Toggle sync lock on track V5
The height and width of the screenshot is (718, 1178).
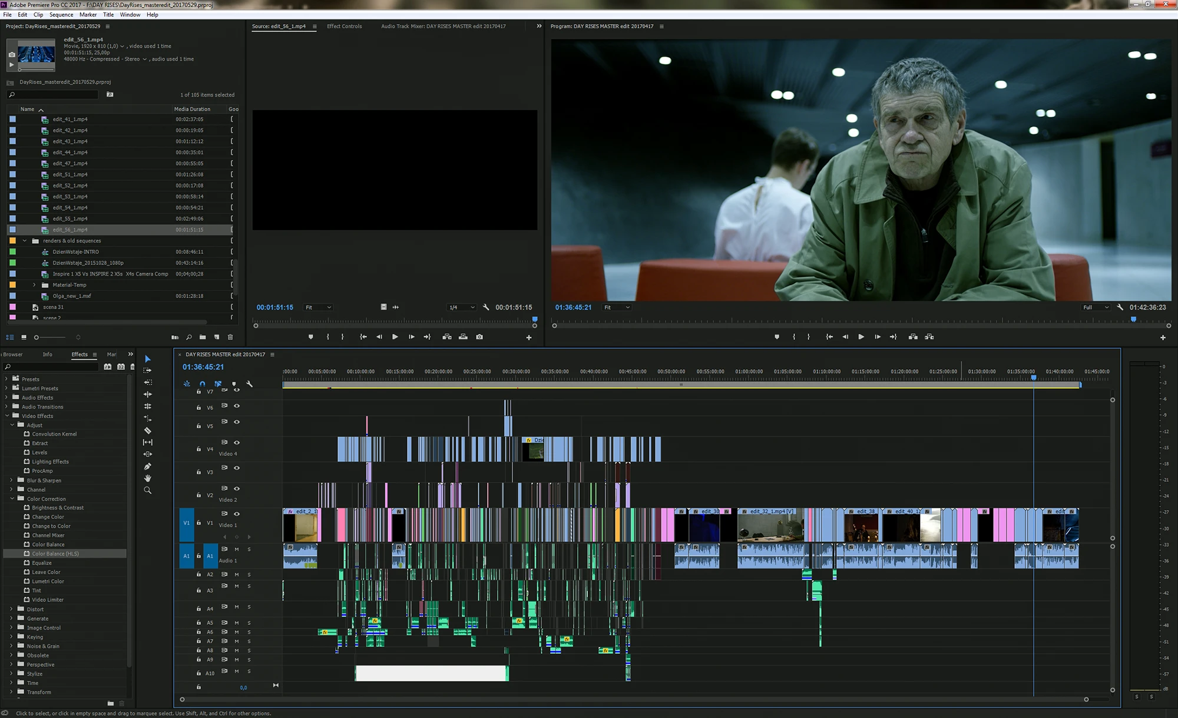pos(224,422)
